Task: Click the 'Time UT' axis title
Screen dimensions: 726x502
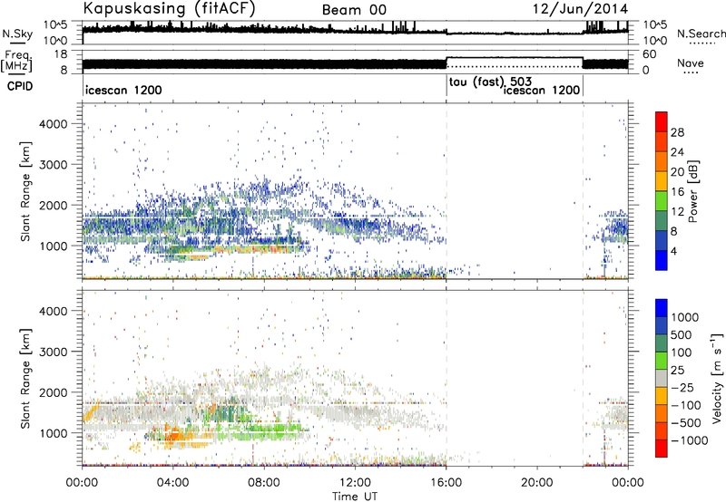Action: [355, 497]
